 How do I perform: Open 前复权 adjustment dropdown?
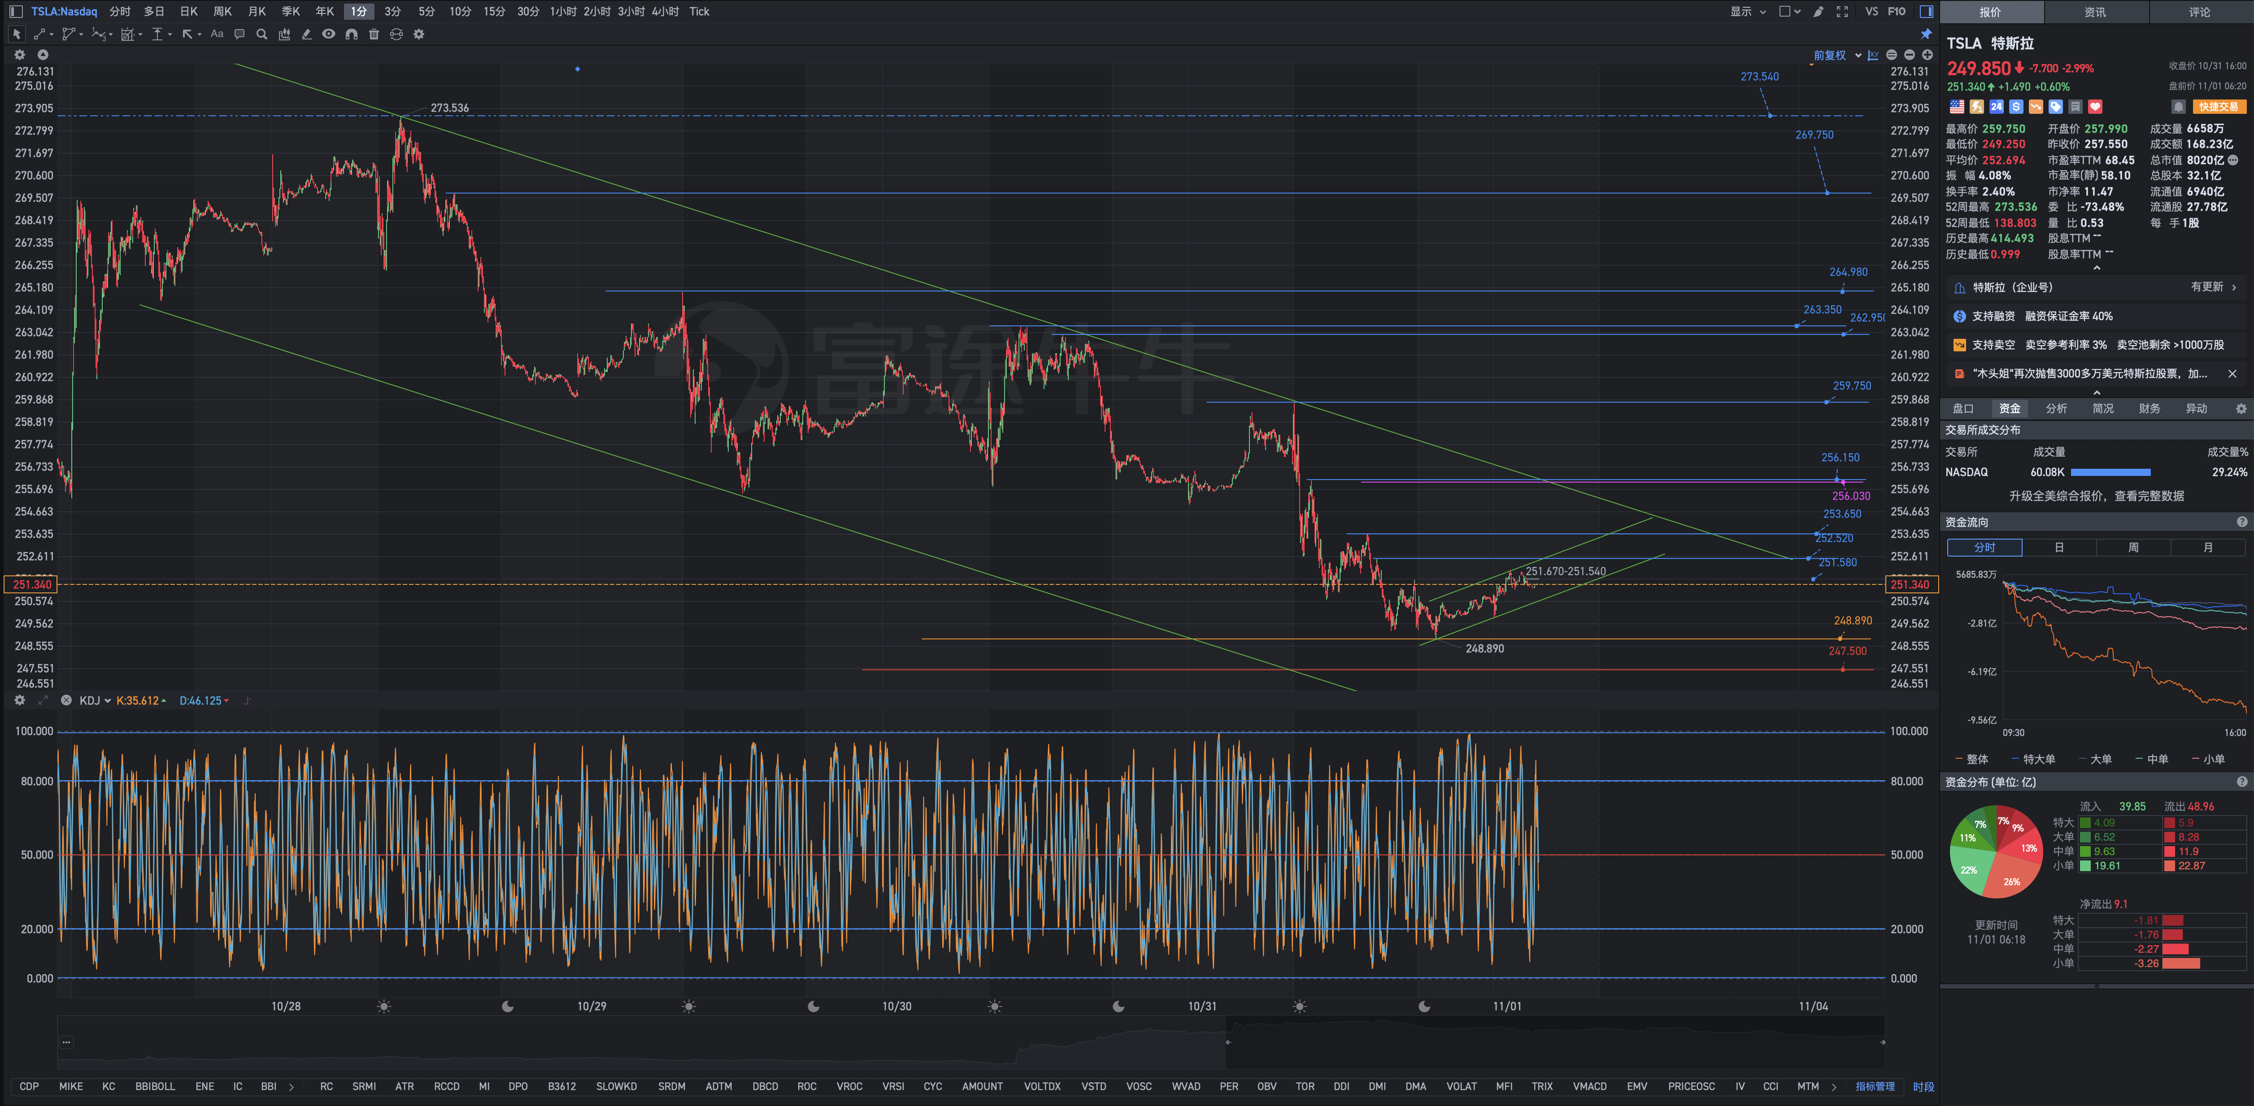pyautogui.click(x=1836, y=55)
